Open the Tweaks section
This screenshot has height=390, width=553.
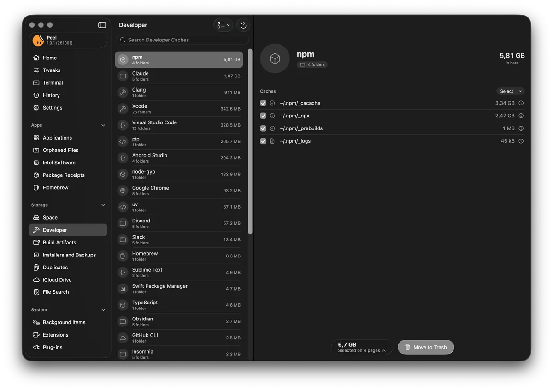point(68,70)
